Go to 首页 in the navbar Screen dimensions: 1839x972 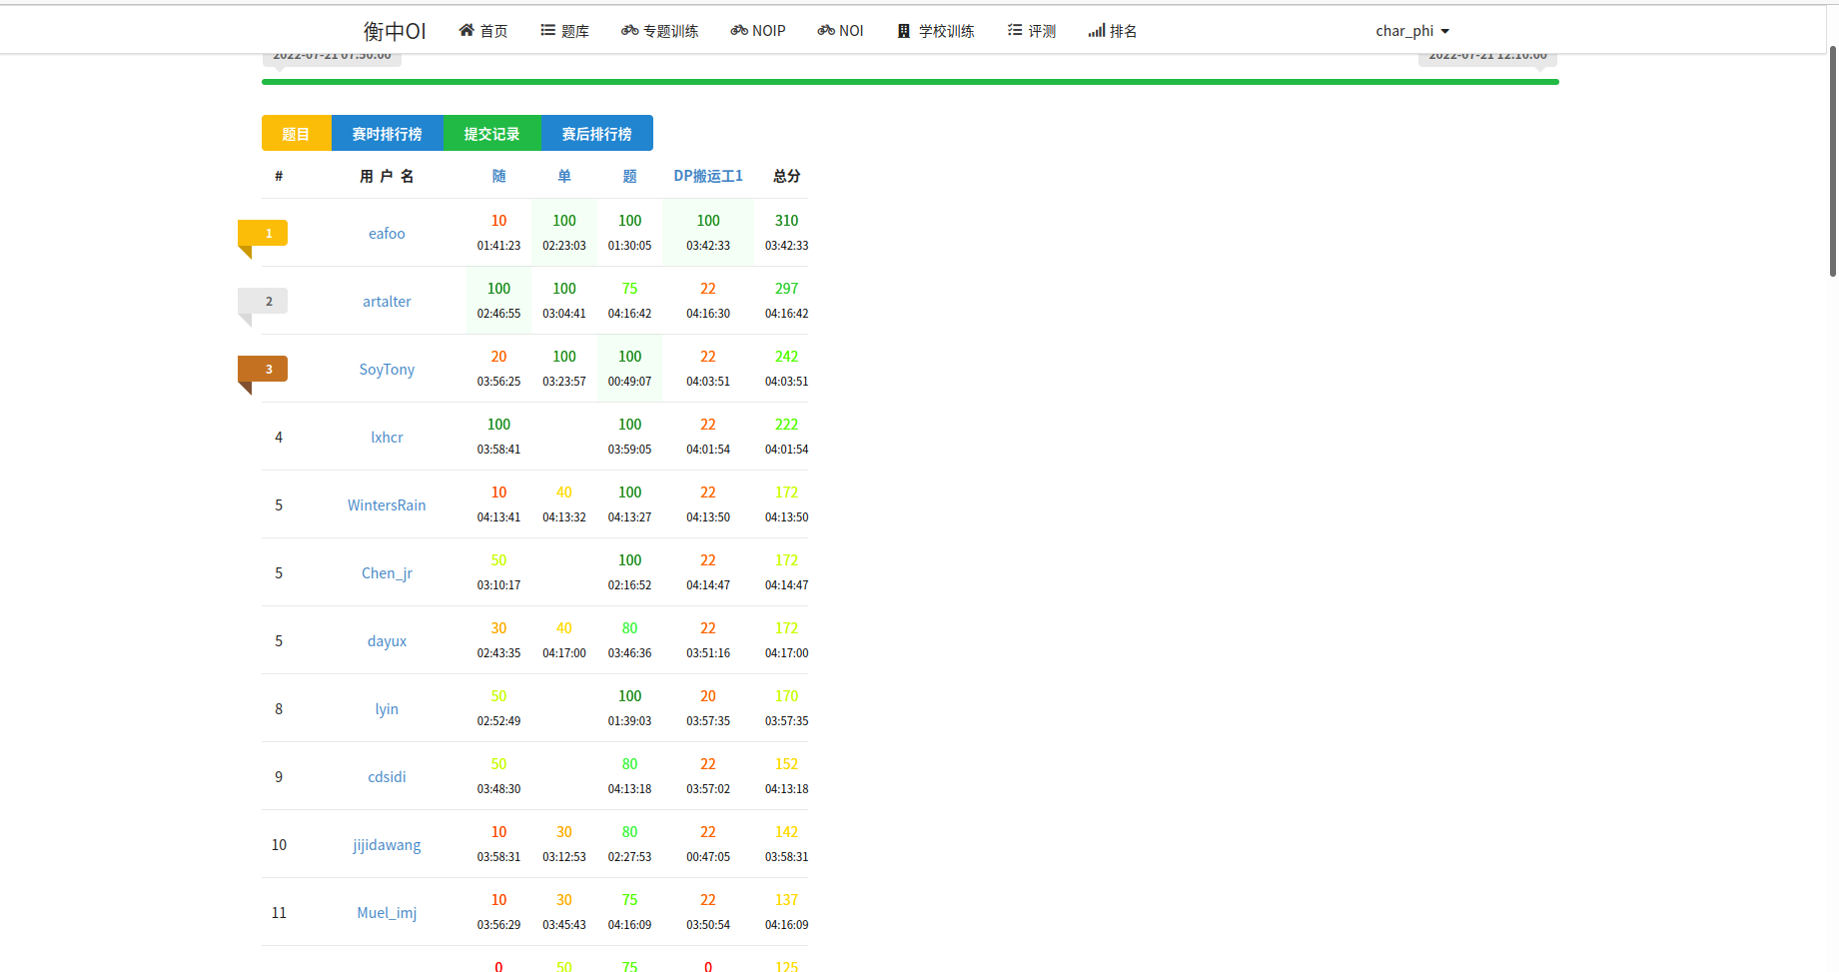click(483, 31)
